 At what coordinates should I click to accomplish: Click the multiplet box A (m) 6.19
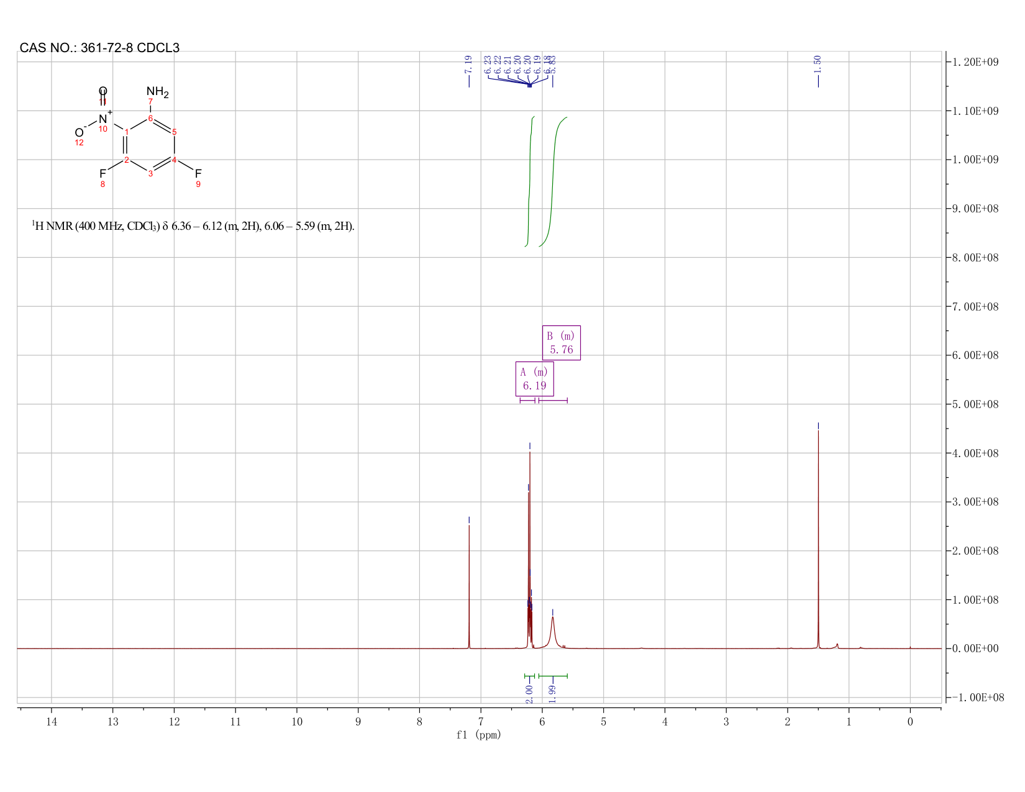click(534, 379)
